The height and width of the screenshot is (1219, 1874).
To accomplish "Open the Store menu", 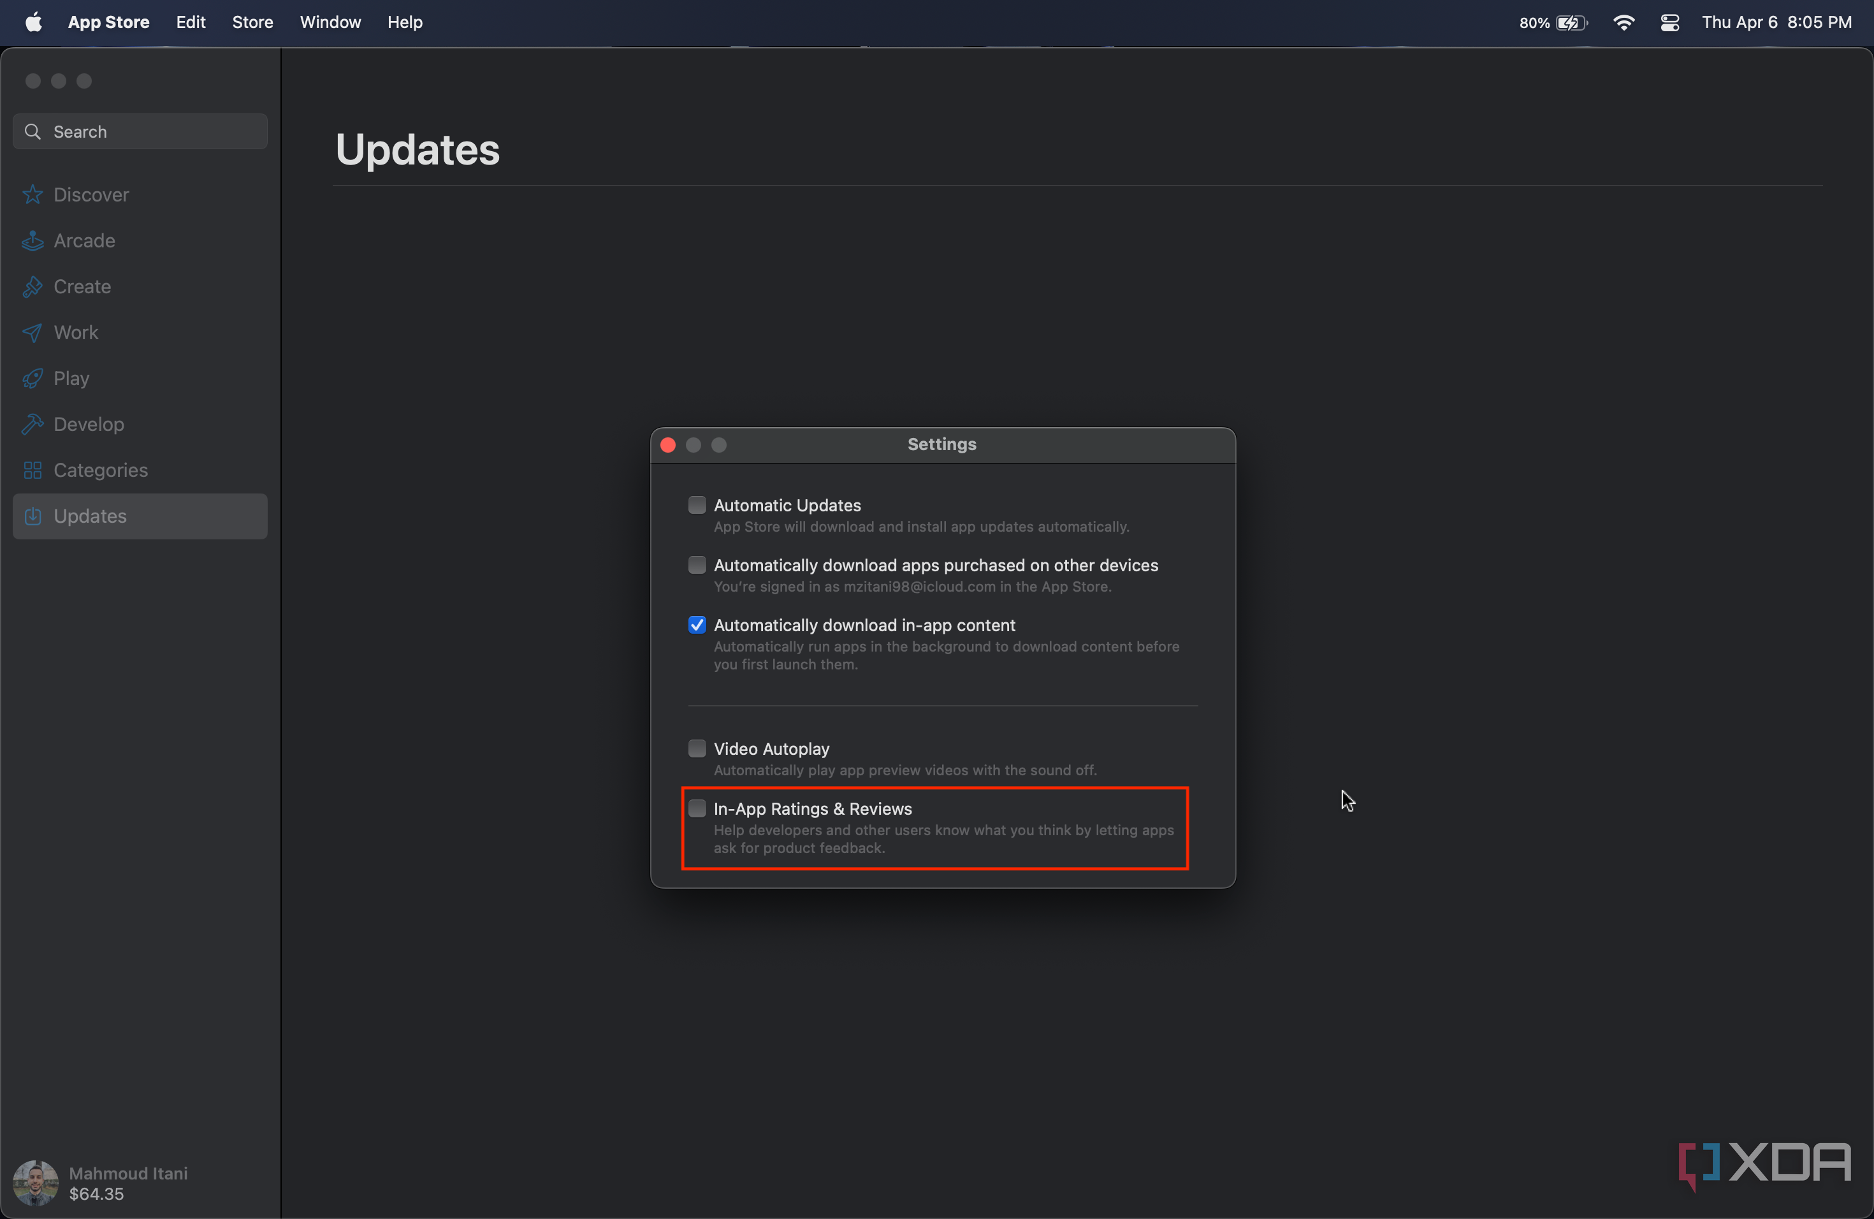I will (252, 22).
